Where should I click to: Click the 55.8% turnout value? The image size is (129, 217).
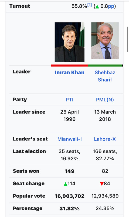(79, 6)
